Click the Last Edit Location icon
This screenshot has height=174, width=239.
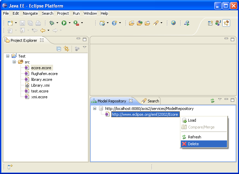[35, 30]
